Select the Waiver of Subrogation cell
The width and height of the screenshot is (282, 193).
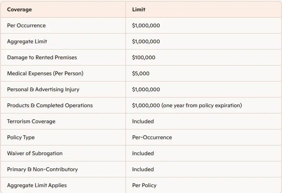click(x=35, y=153)
